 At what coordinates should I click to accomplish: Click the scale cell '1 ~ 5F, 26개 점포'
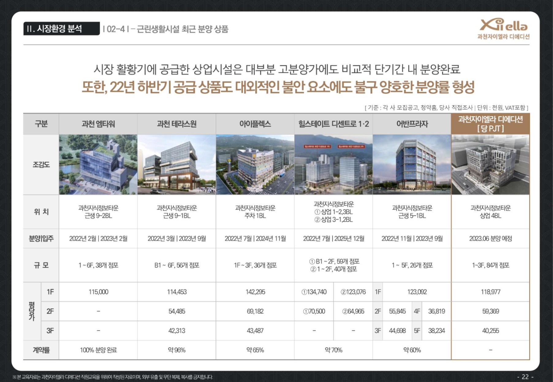pyautogui.click(x=412, y=265)
